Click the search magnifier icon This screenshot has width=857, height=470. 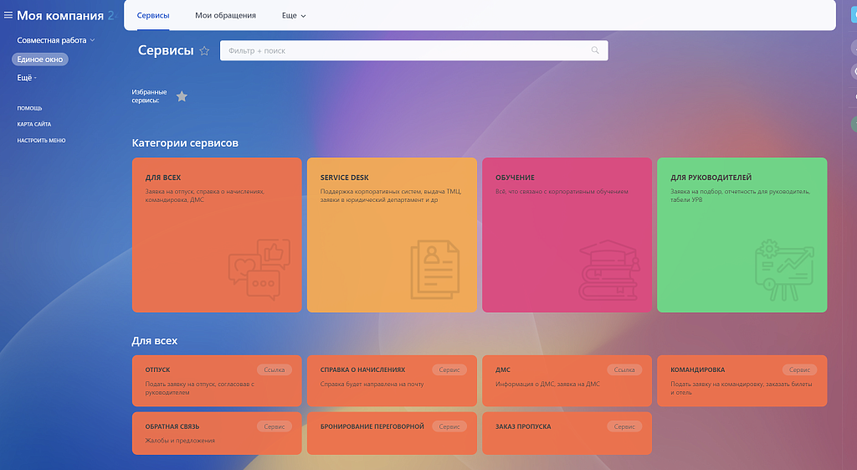595,50
